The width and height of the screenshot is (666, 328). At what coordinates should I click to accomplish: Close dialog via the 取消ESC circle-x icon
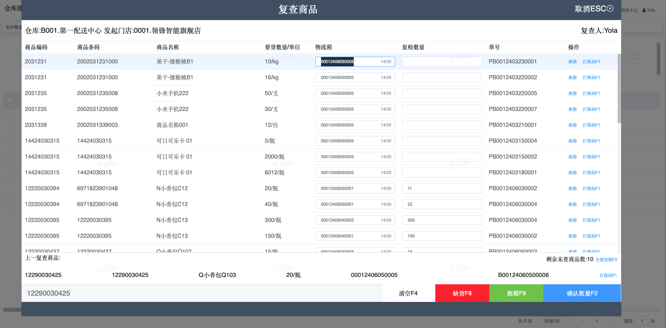point(610,8)
